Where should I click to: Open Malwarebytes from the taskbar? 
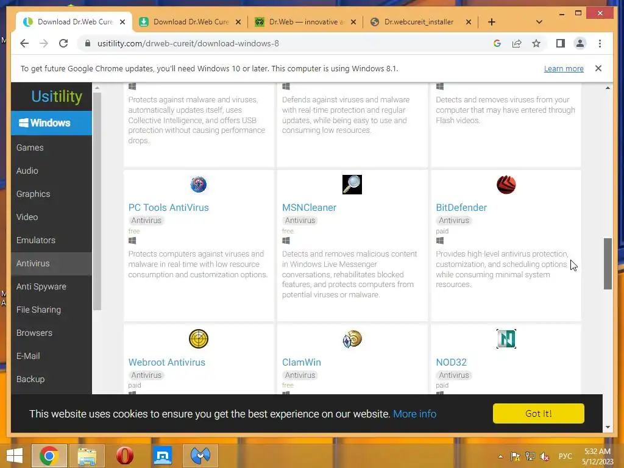click(200, 456)
